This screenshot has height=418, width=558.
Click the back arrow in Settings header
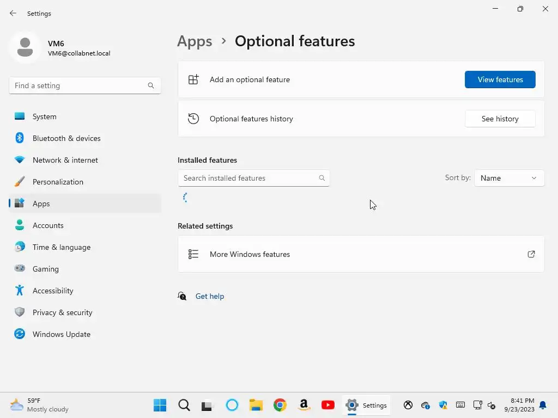[x=13, y=13]
